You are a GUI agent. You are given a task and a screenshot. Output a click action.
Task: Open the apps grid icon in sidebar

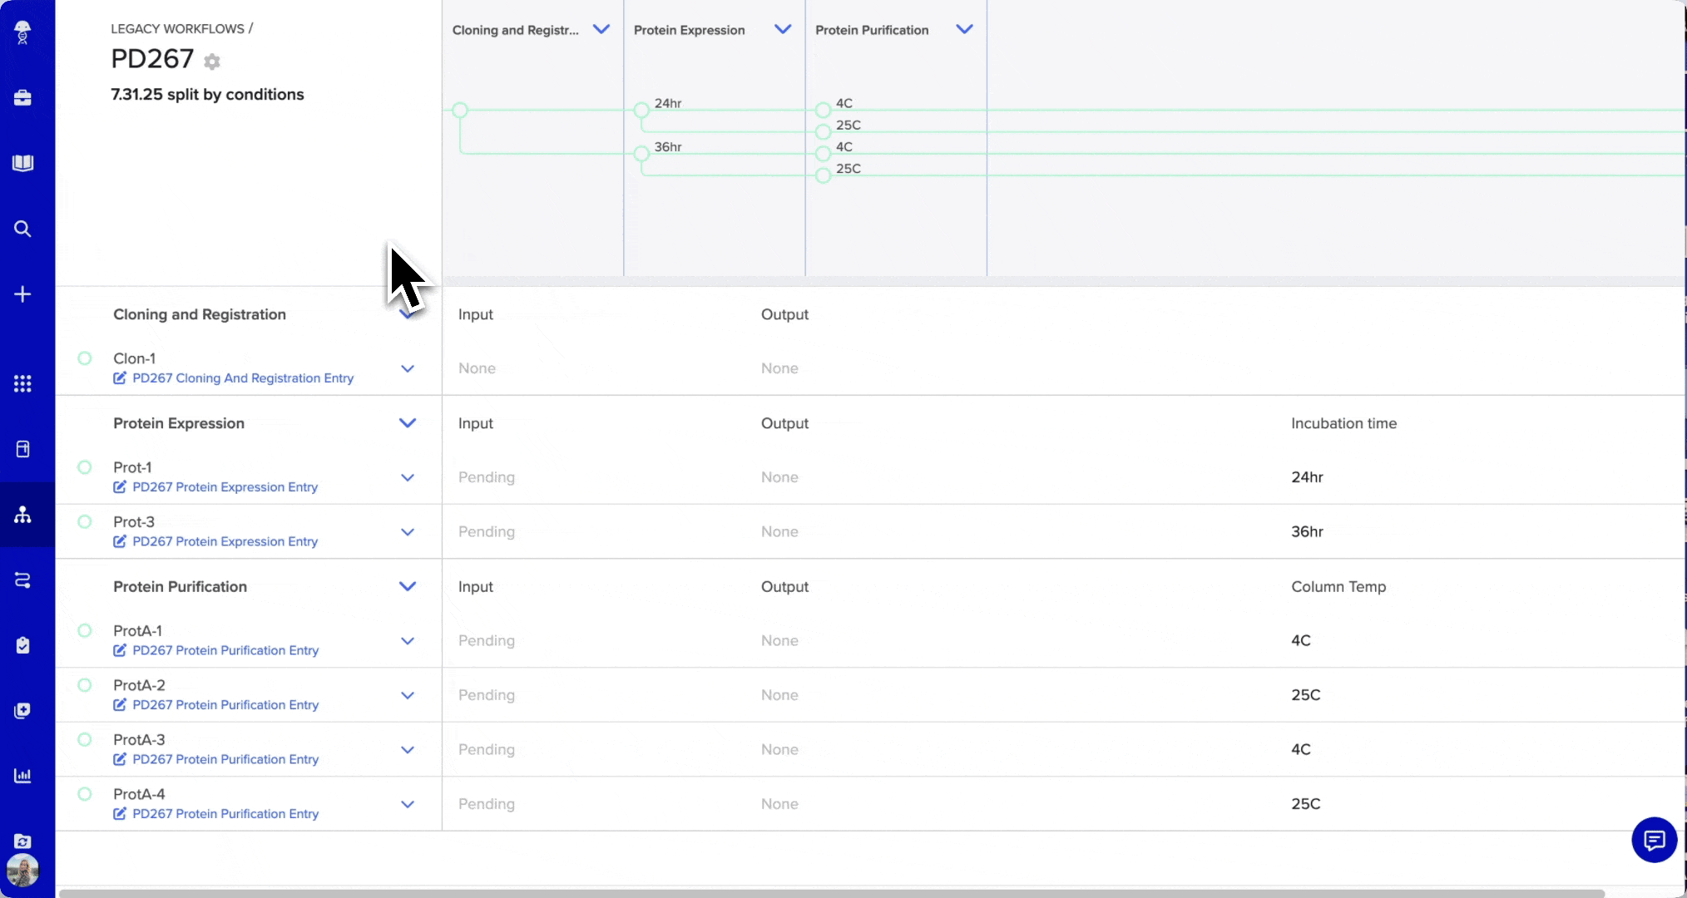point(22,383)
